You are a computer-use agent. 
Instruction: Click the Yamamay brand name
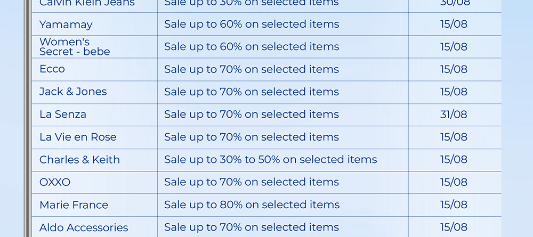tap(66, 24)
